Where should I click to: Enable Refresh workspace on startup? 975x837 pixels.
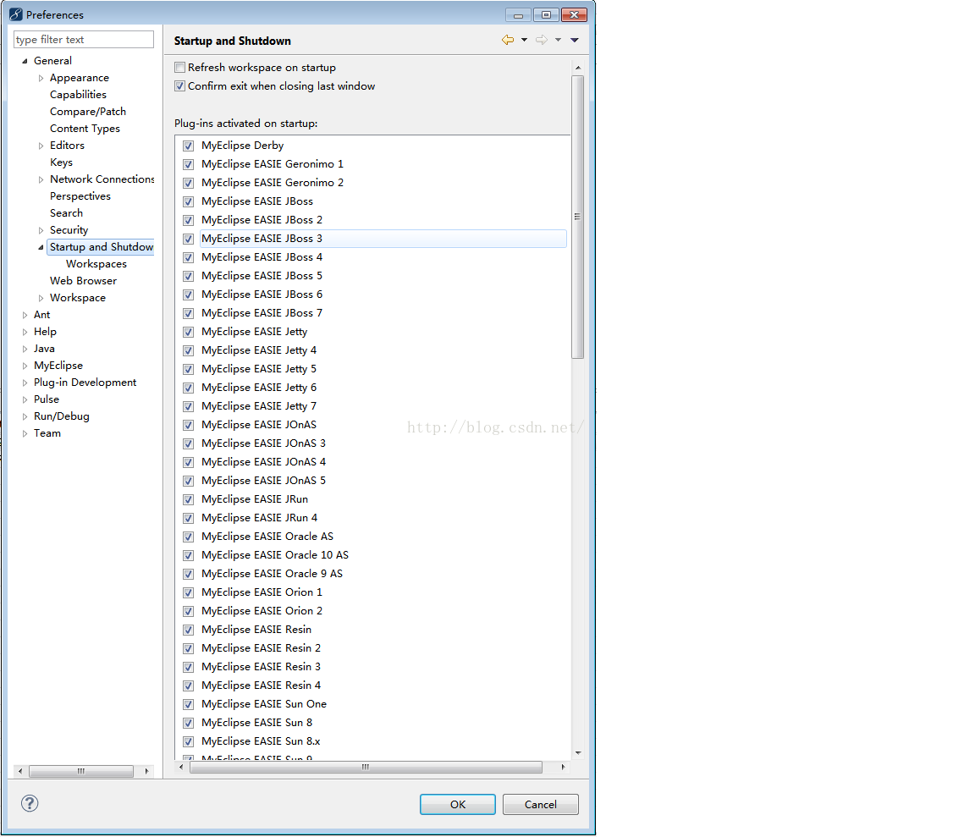(179, 67)
